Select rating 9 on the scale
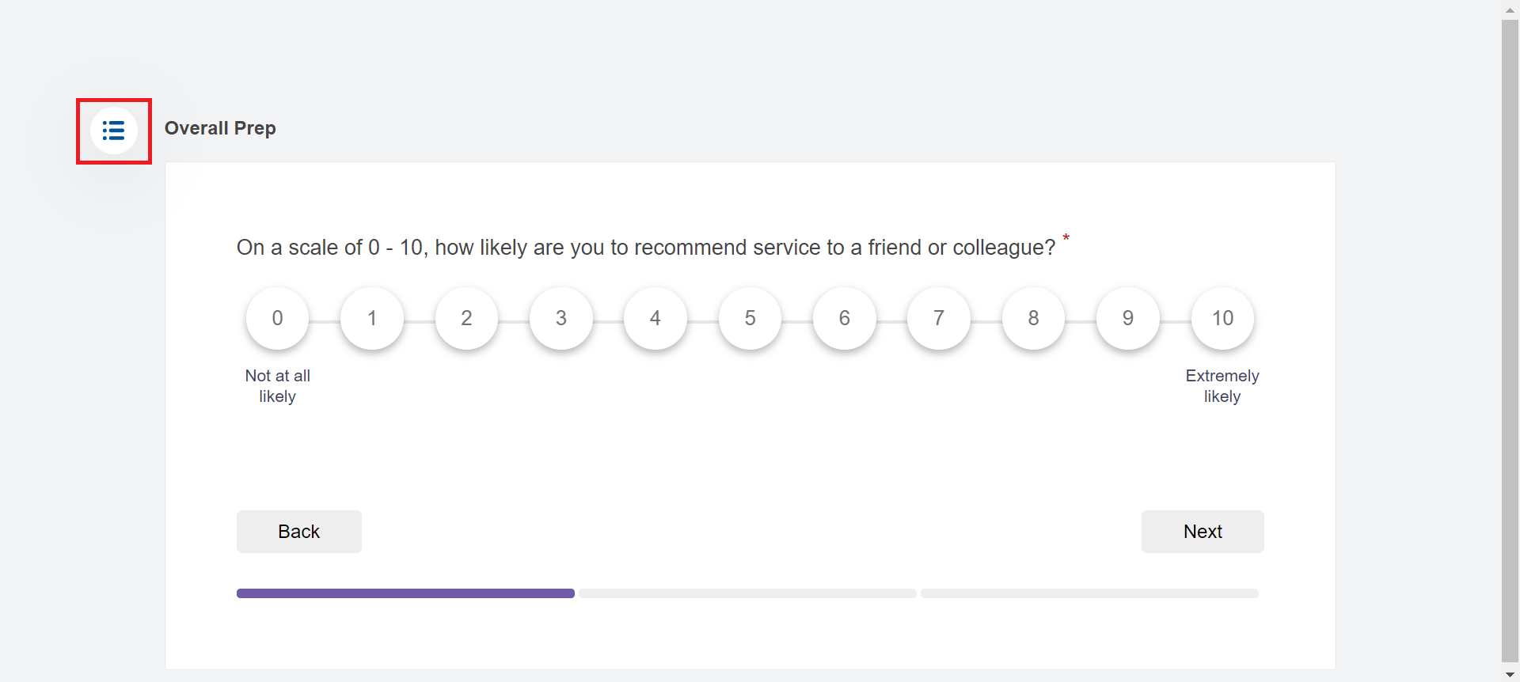This screenshot has height=682, width=1520. [1127, 318]
